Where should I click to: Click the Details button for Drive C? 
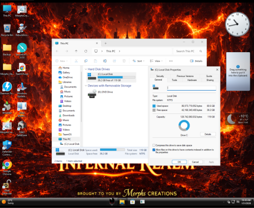coord(208,134)
